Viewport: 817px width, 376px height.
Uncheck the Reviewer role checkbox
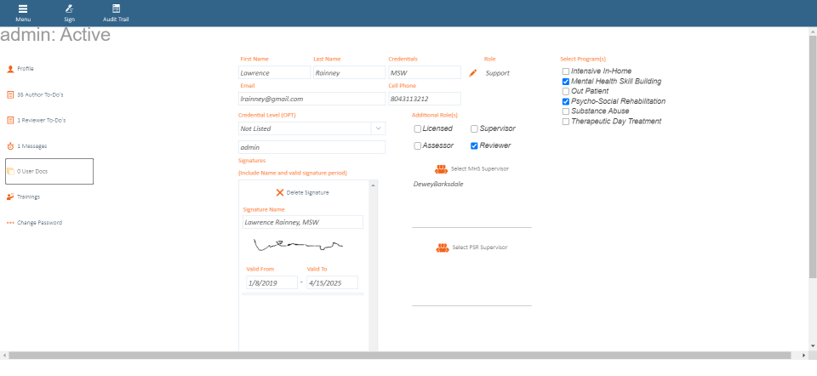click(474, 145)
